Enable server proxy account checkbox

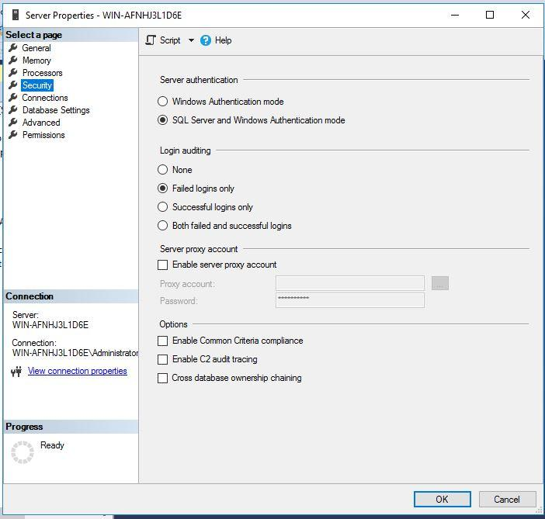click(x=163, y=265)
